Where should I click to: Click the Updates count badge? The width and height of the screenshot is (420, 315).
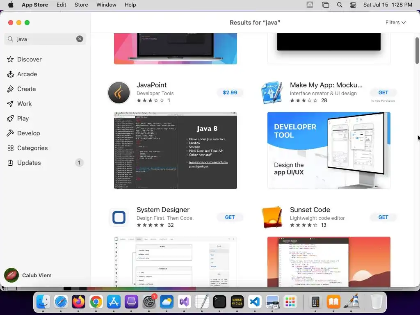79,162
